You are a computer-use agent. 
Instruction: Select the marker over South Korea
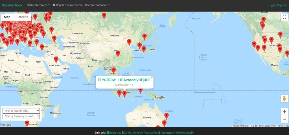pyautogui.click(x=139, y=45)
